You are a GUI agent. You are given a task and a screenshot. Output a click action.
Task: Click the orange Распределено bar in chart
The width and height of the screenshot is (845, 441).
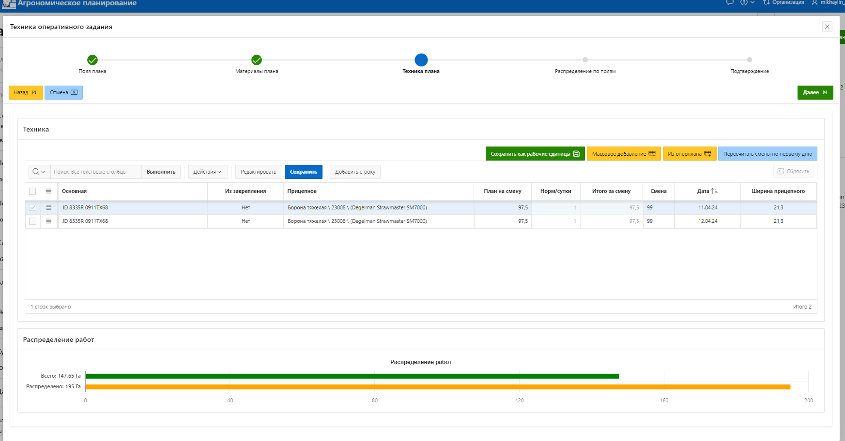436,387
